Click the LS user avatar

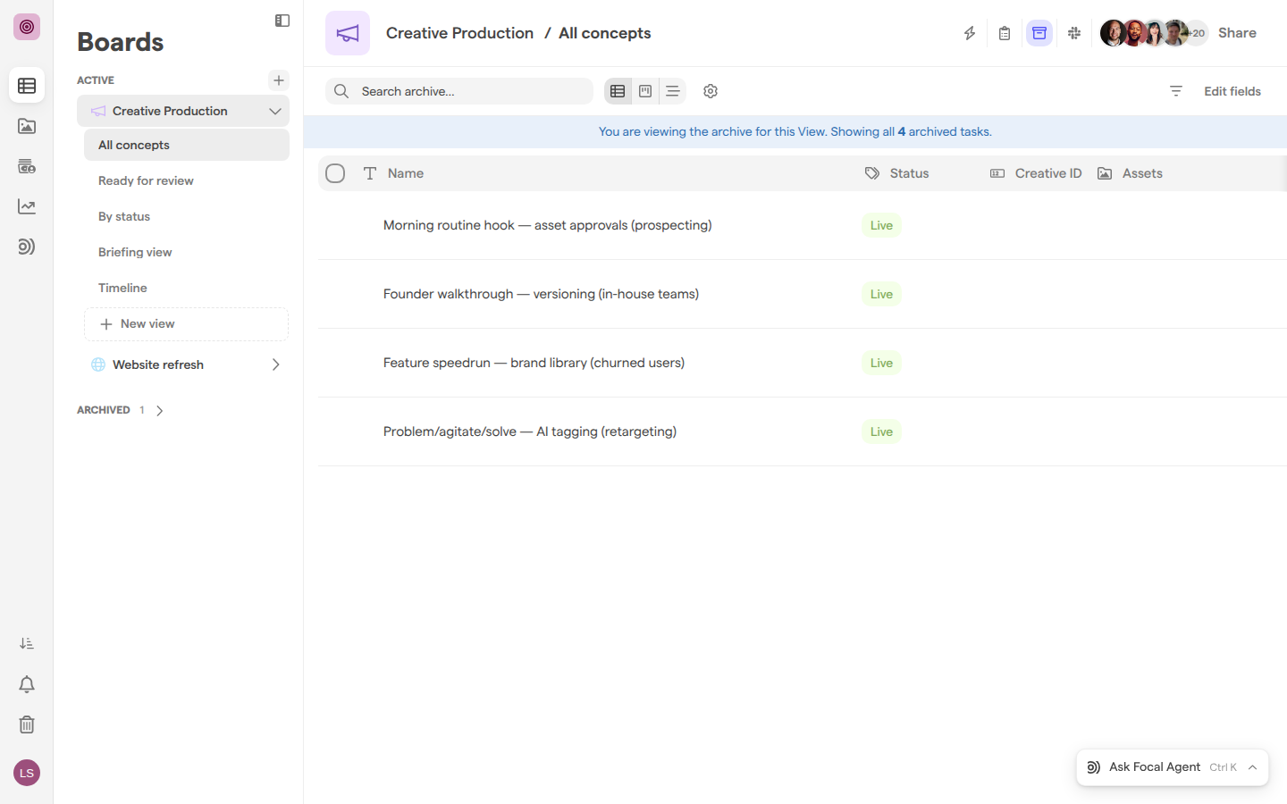27,773
